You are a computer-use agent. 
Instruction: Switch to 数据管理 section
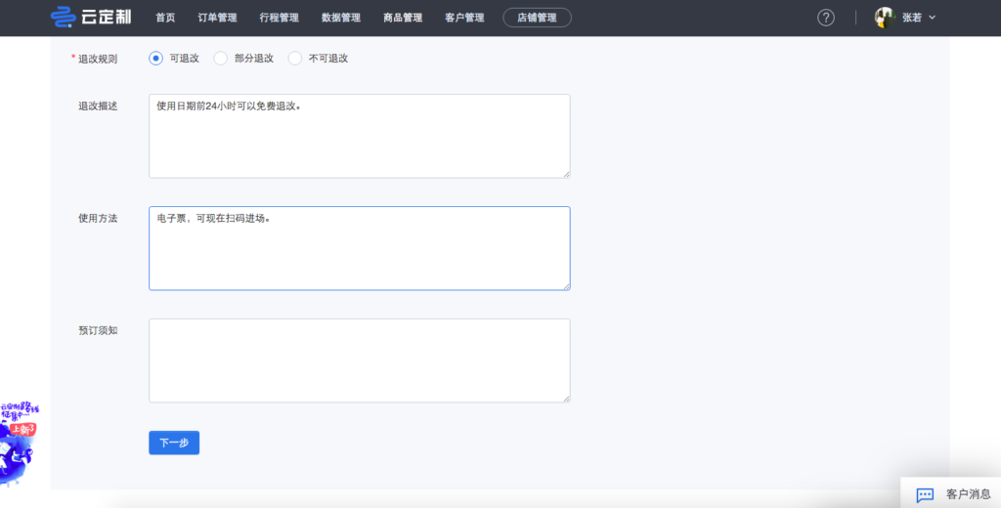click(341, 18)
